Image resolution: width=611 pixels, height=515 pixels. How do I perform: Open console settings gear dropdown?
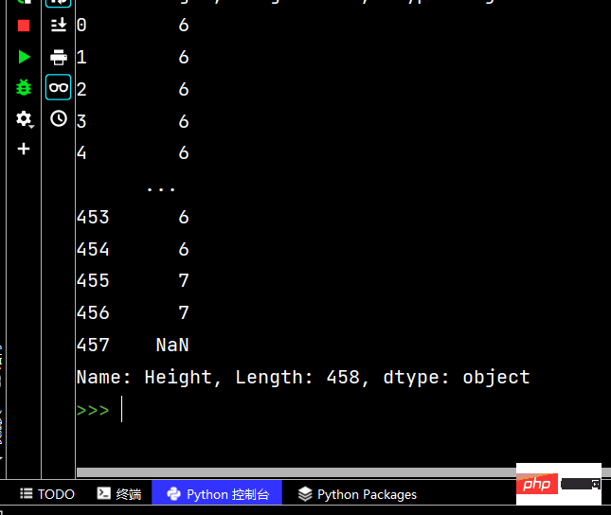point(25,119)
